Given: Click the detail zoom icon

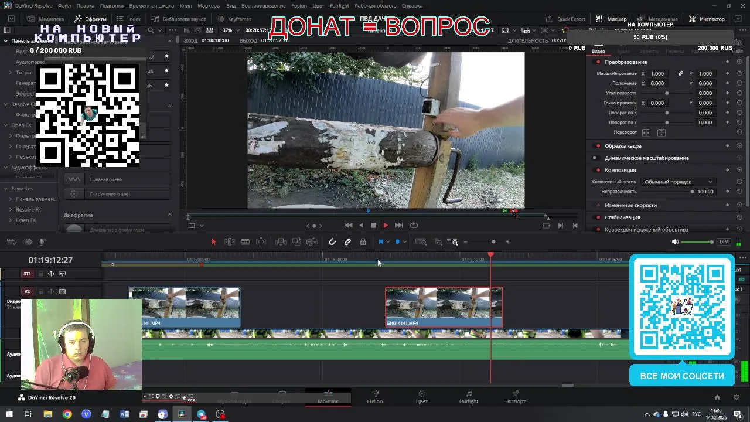Looking at the screenshot, I should (x=438, y=242).
